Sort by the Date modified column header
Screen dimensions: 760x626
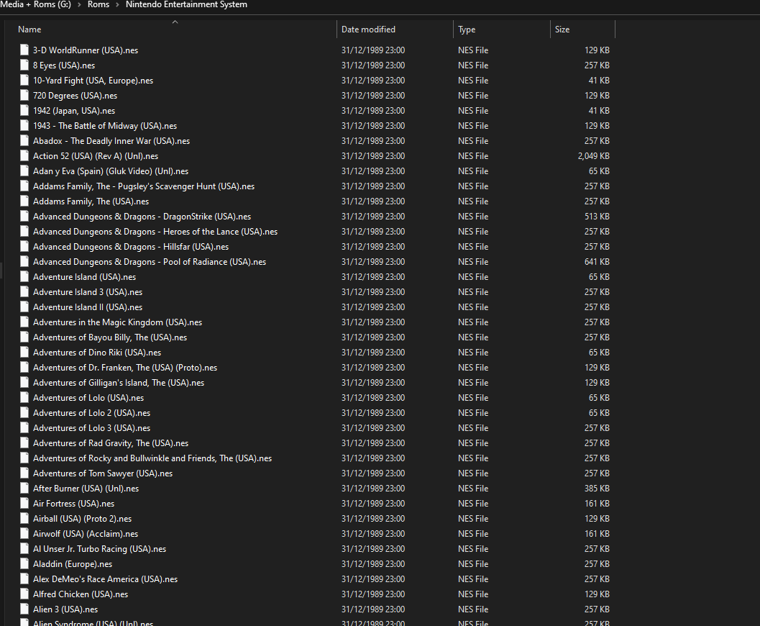(368, 29)
